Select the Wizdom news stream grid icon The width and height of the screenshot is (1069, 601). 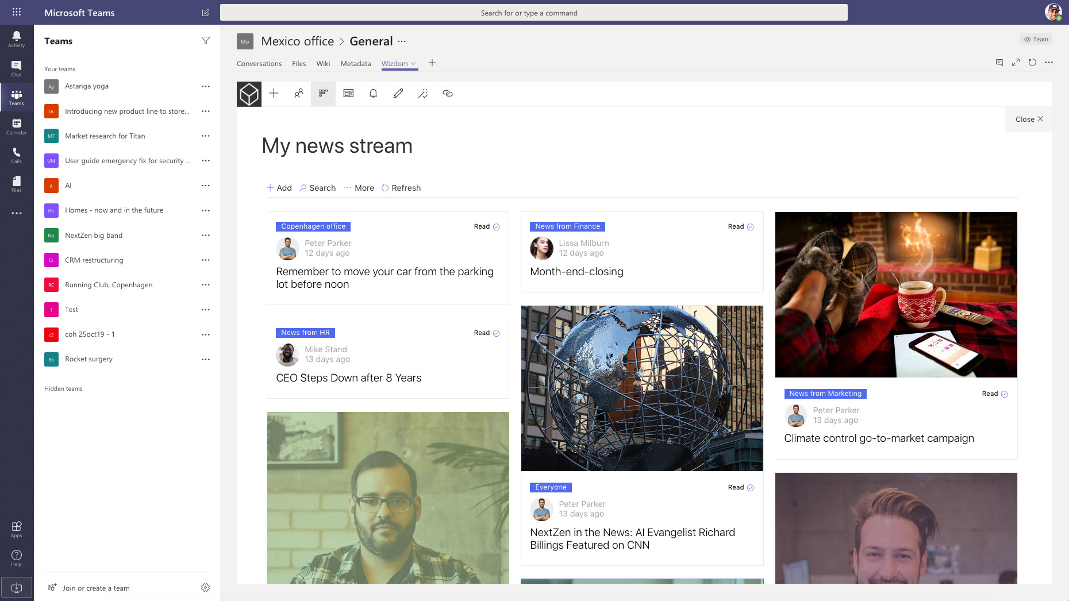coord(324,93)
